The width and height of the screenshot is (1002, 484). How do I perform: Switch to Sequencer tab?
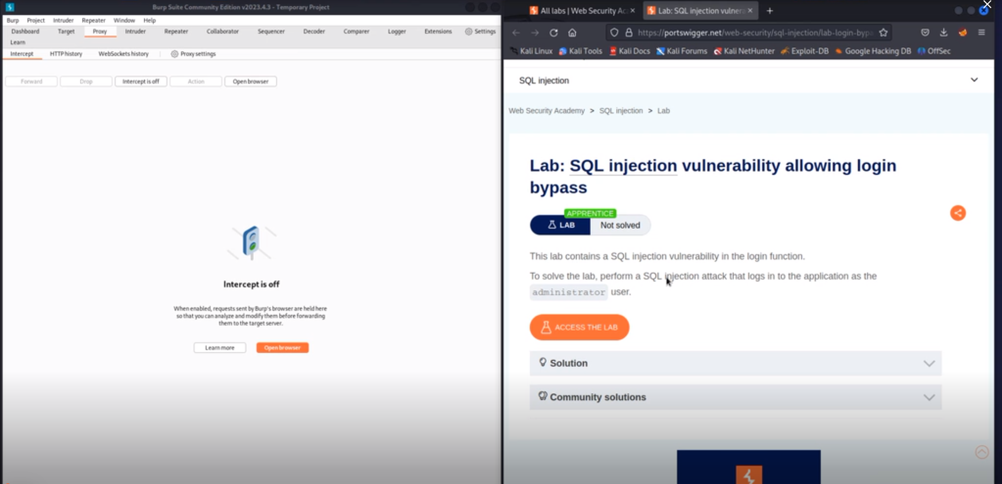tap(271, 31)
